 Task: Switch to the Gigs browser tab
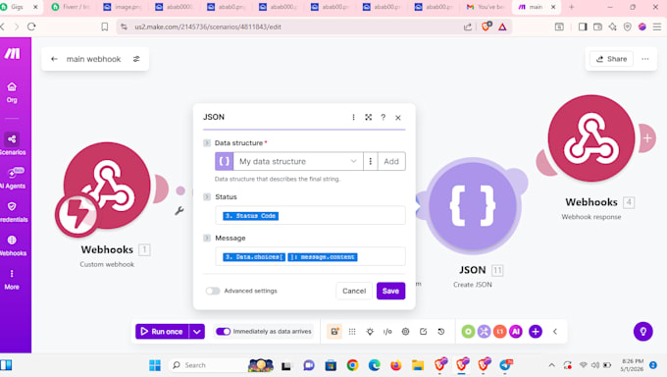20,7
